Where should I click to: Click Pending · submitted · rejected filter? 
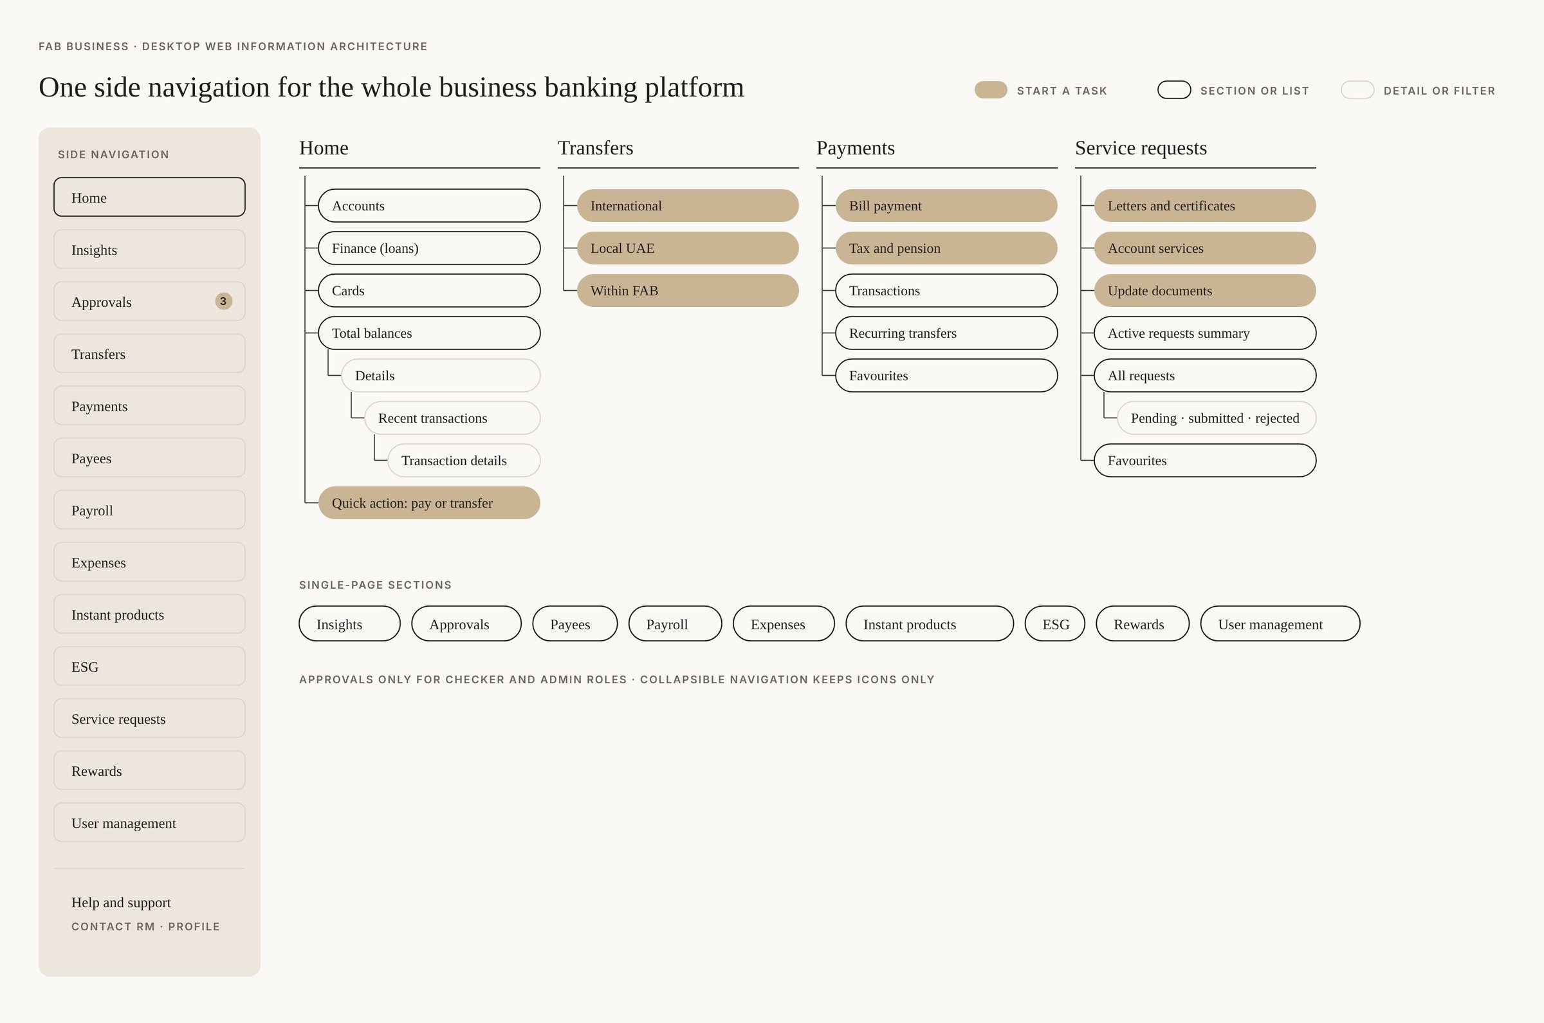point(1217,418)
